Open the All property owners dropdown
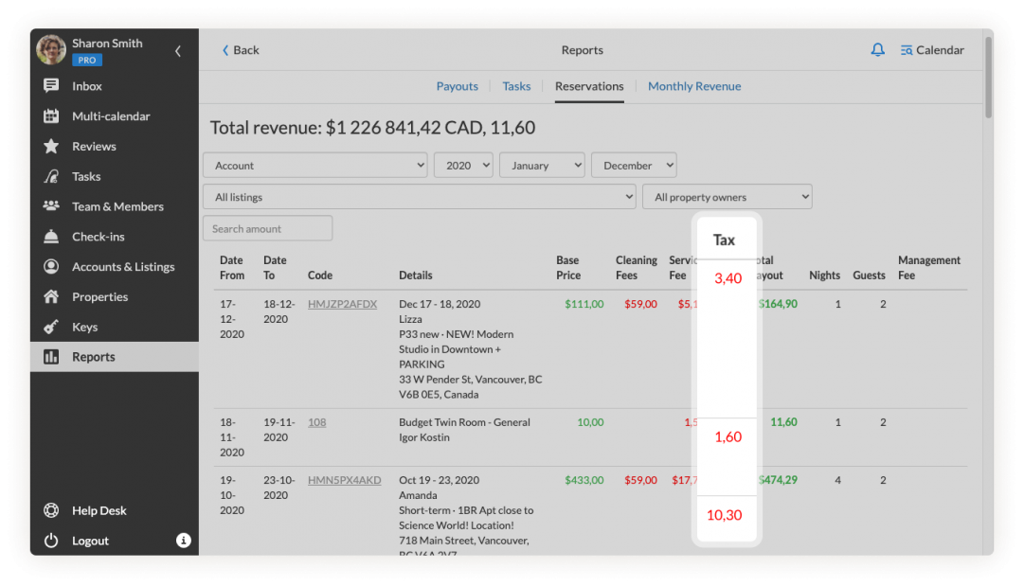1024x587 pixels. coord(727,197)
